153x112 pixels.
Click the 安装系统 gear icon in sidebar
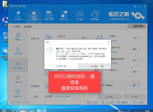click(x=18, y=91)
